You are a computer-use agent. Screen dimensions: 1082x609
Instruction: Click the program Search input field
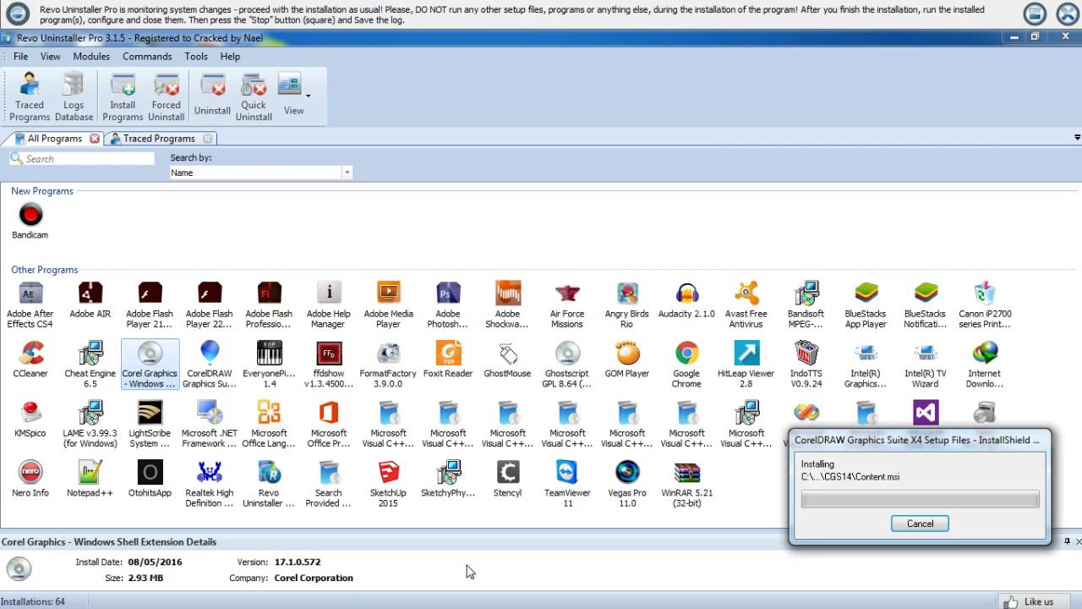pos(82,159)
